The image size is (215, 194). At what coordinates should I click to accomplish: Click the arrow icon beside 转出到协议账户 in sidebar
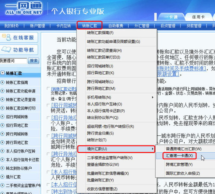(2, 168)
